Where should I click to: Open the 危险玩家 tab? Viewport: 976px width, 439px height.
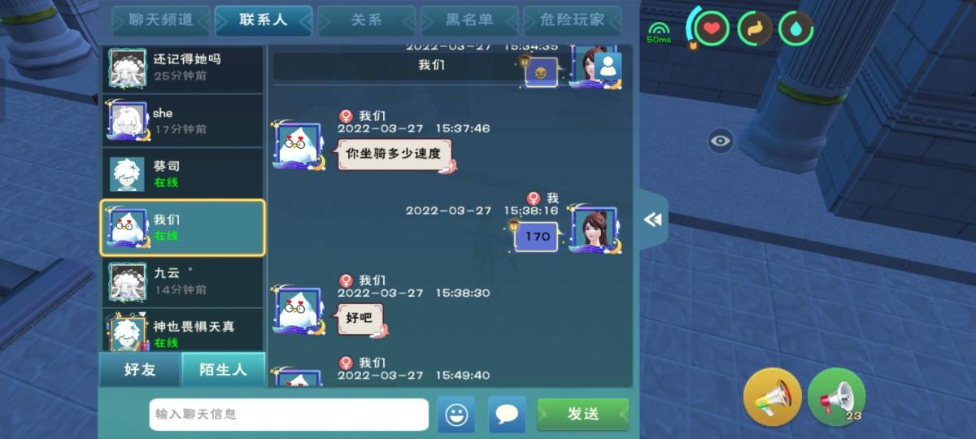tap(572, 20)
